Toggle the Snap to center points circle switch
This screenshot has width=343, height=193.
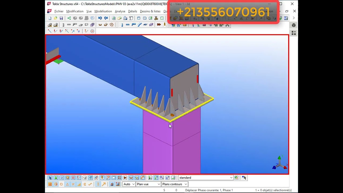[61, 184]
